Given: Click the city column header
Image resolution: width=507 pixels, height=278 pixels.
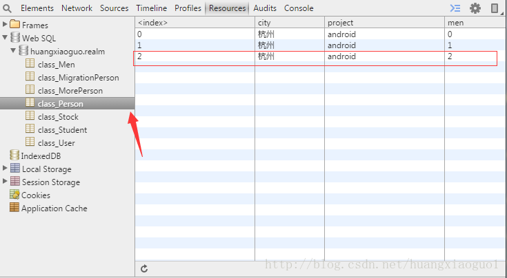Looking at the screenshot, I should coord(290,23).
